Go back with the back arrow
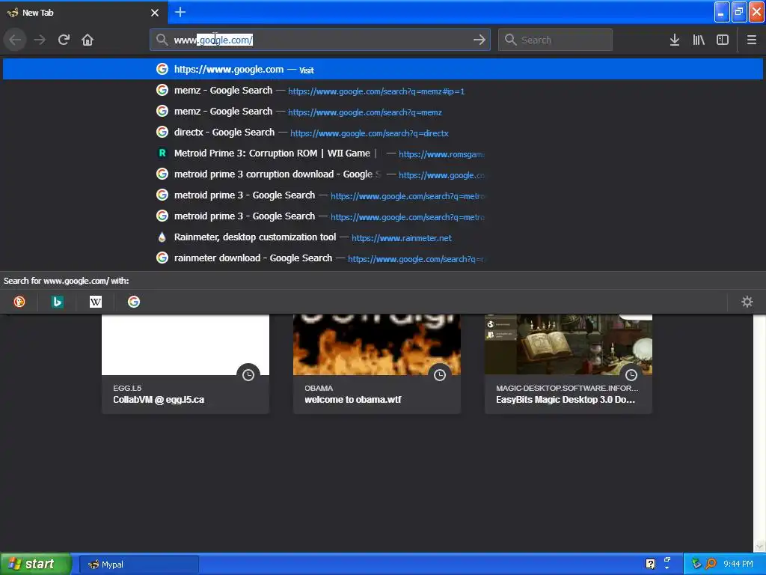The height and width of the screenshot is (575, 766). coord(15,40)
